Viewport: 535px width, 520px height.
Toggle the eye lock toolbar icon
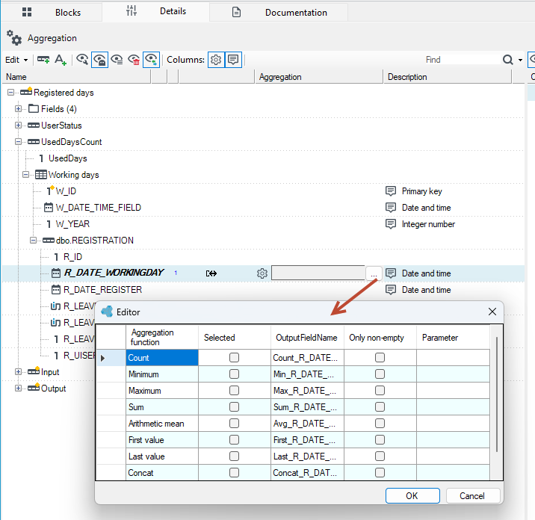point(99,60)
